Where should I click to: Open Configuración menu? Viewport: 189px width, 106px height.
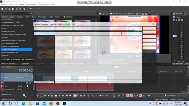tap(43, 5)
